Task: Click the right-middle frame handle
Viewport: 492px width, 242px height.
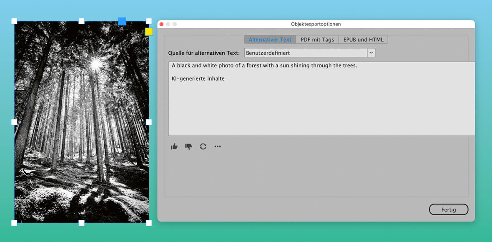Action: (x=148, y=122)
